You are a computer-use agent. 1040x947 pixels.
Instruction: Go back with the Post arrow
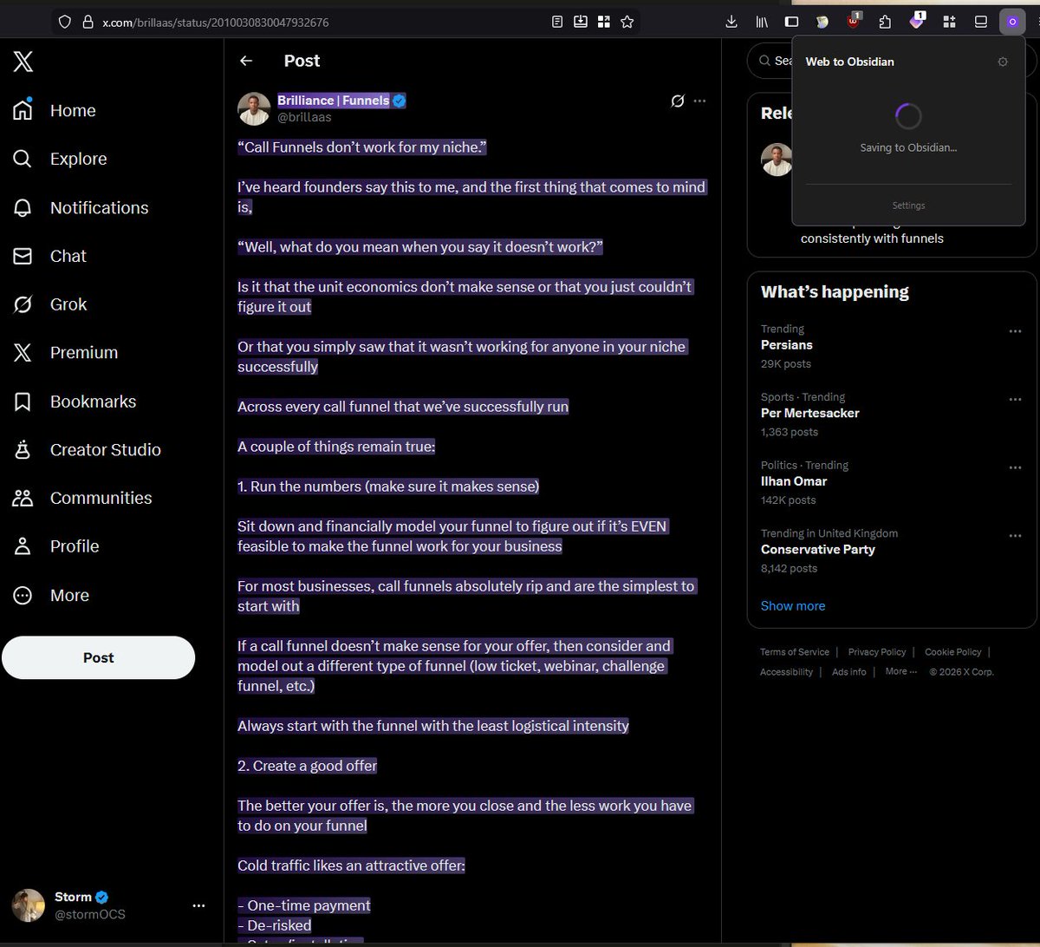click(x=246, y=61)
